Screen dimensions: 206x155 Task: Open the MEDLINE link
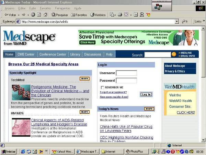(186, 53)
